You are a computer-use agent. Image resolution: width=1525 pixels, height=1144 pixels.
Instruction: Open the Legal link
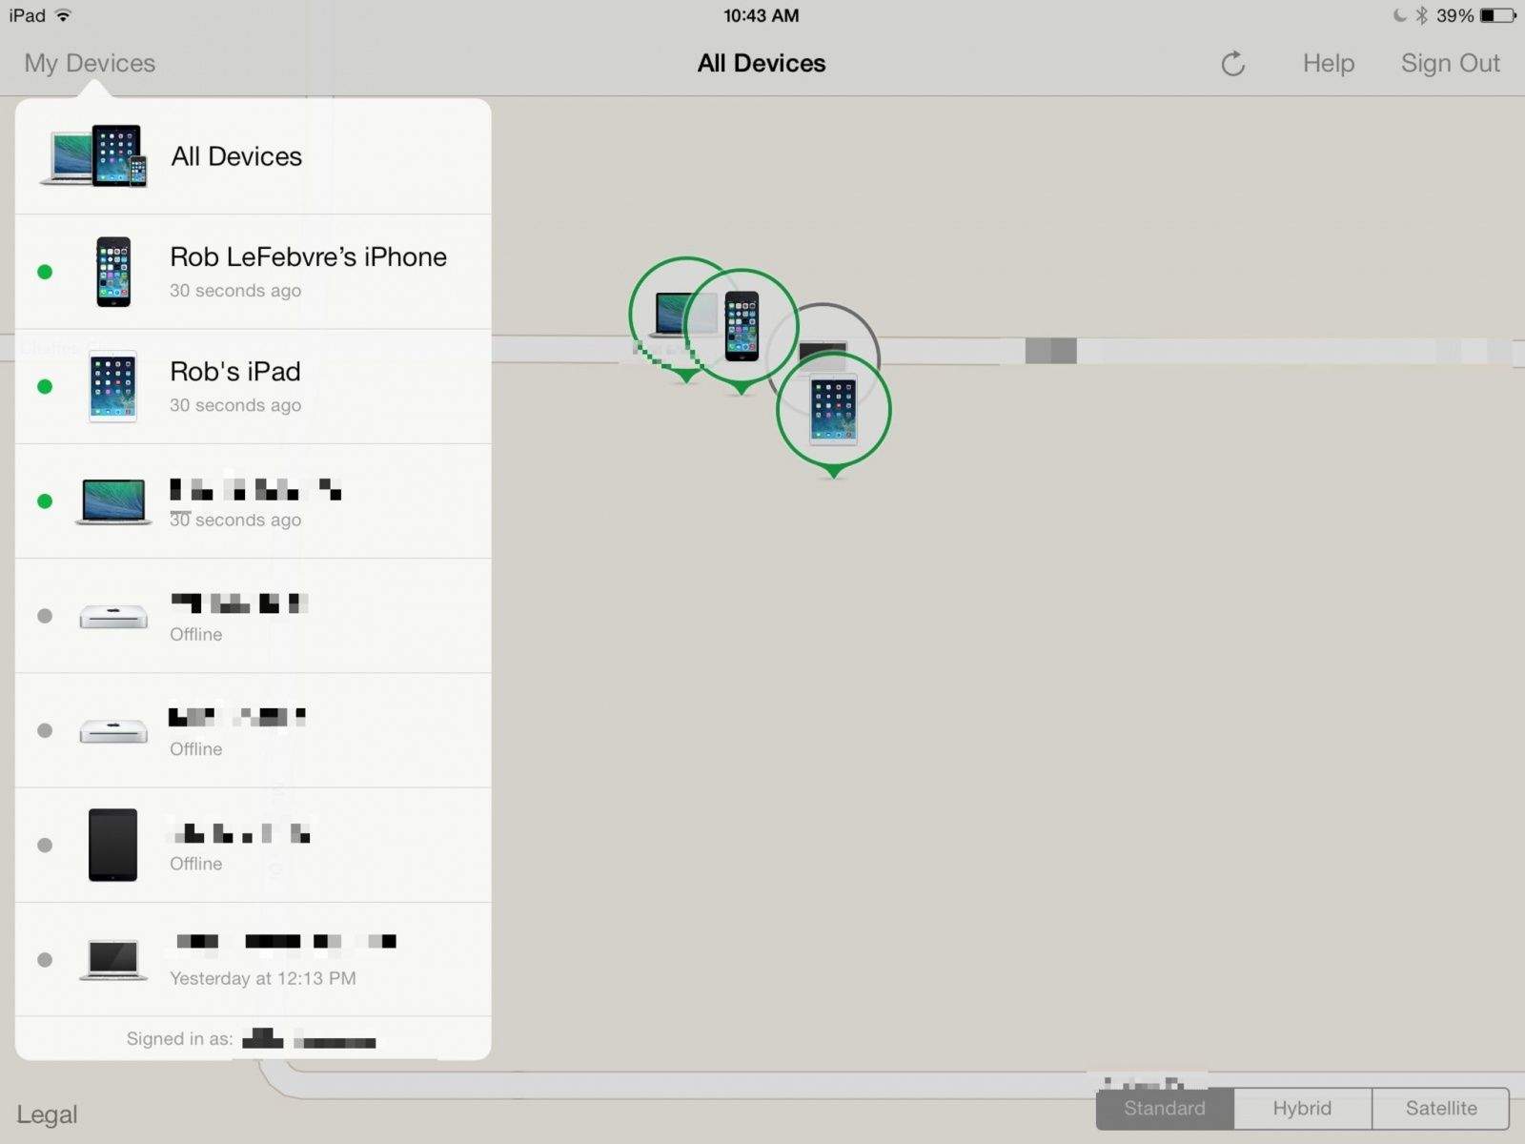point(47,1114)
